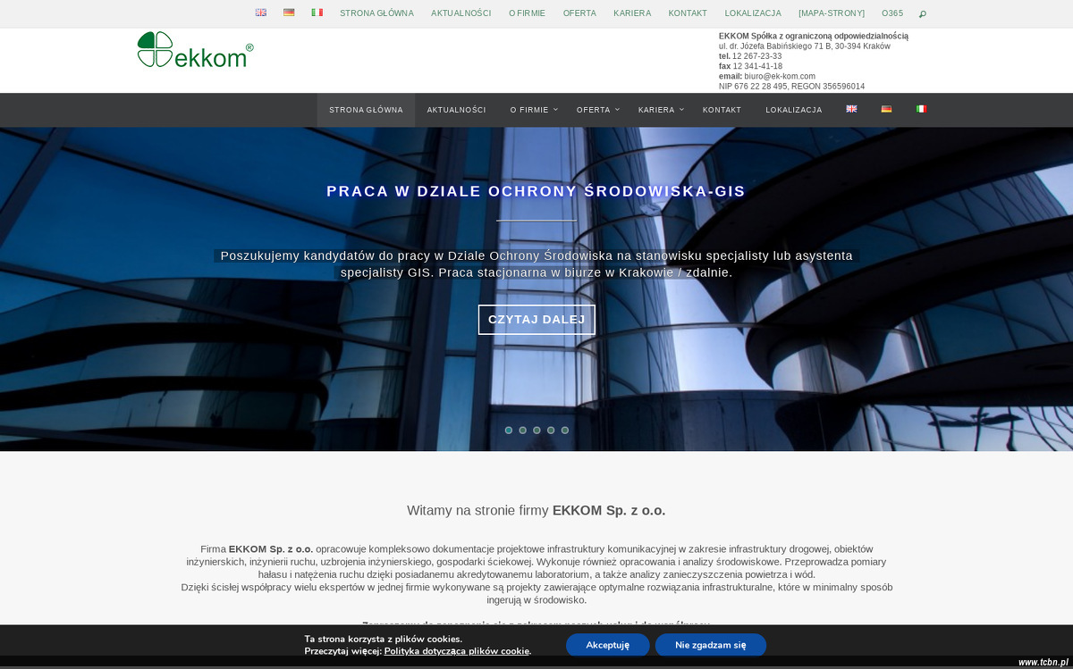This screenshot has width=1073, height=669.
Task: Open the [MAPA-STRONY] link in top bar
Action: click(832, 13)
